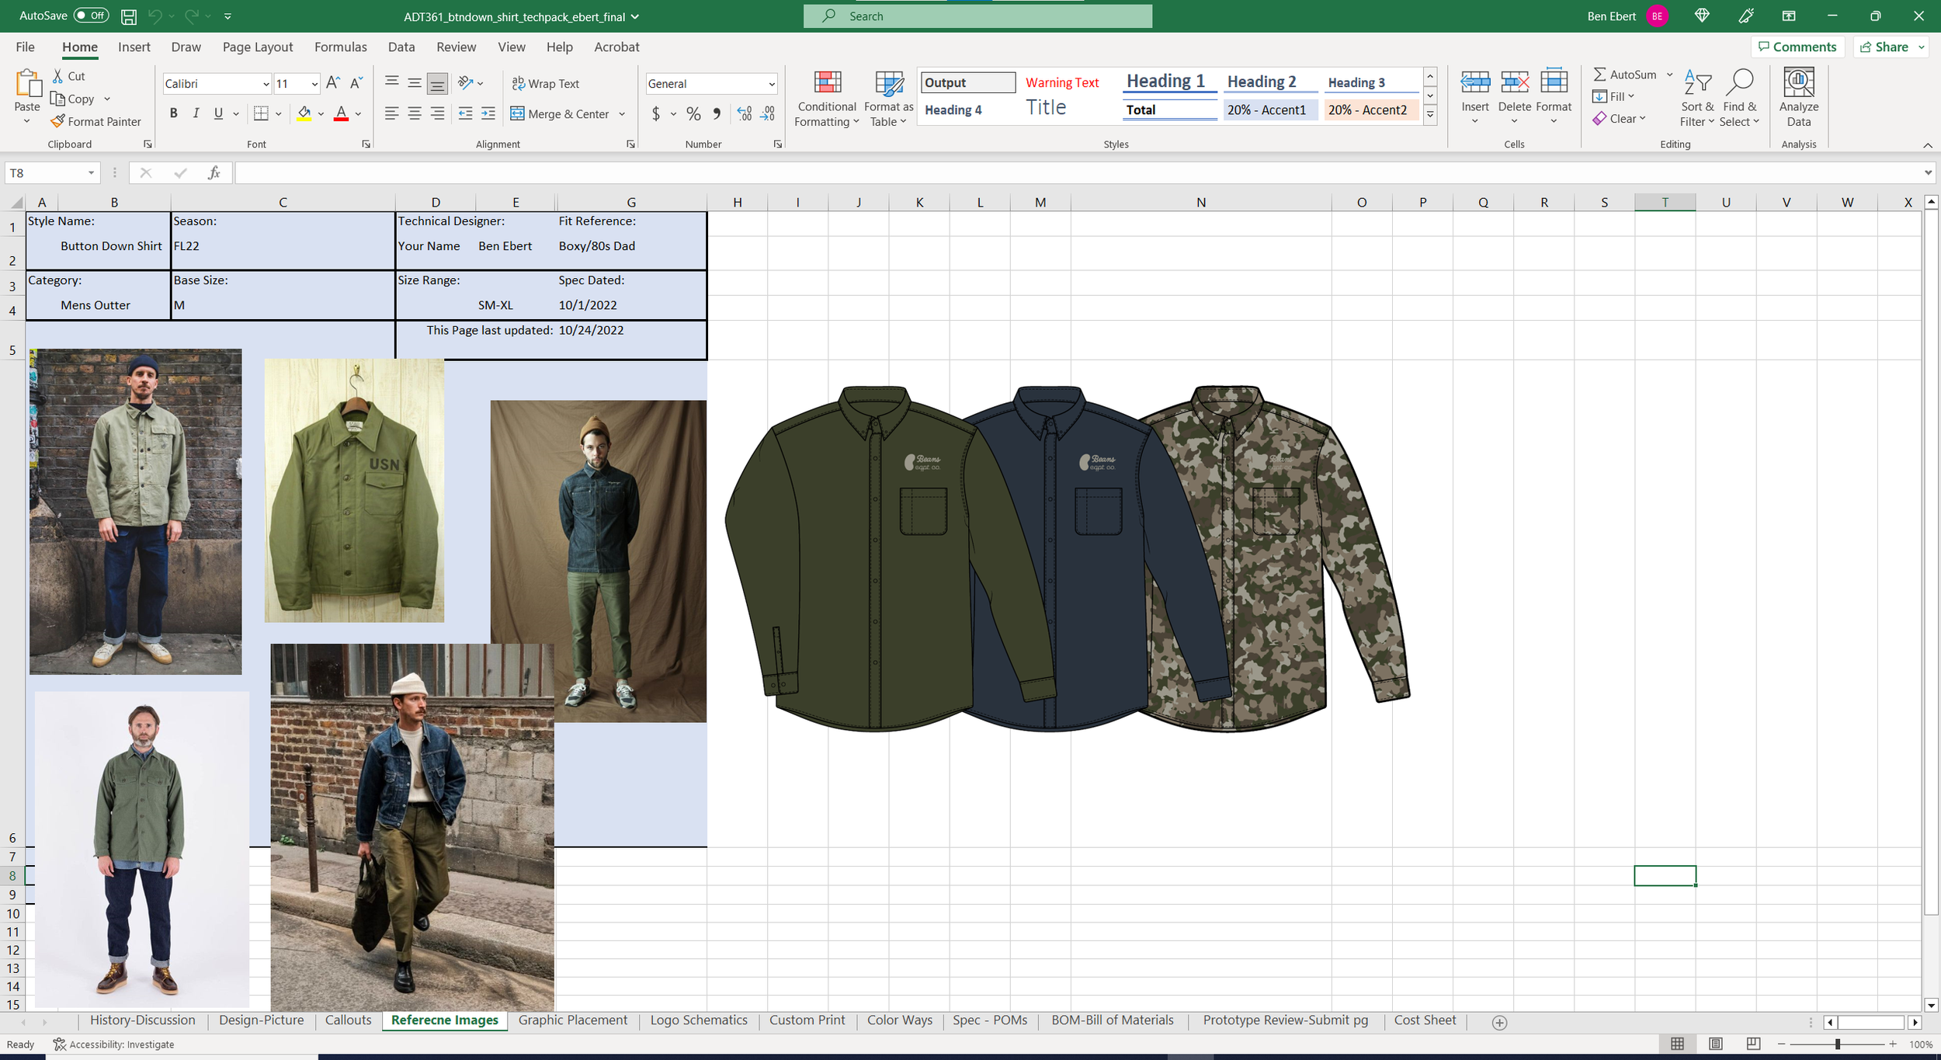Expand the number format dropdown
The width and height of the screenshot is (1941, 1060).
[x=771, y=84]
